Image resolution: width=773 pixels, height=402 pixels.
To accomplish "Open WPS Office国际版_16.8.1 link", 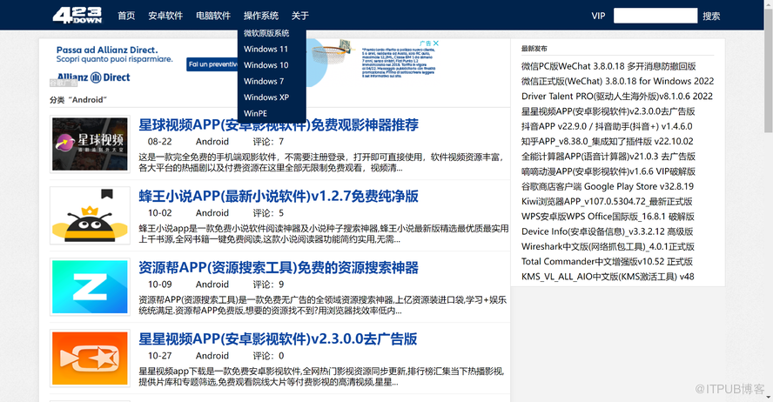I will click(608, 217).
